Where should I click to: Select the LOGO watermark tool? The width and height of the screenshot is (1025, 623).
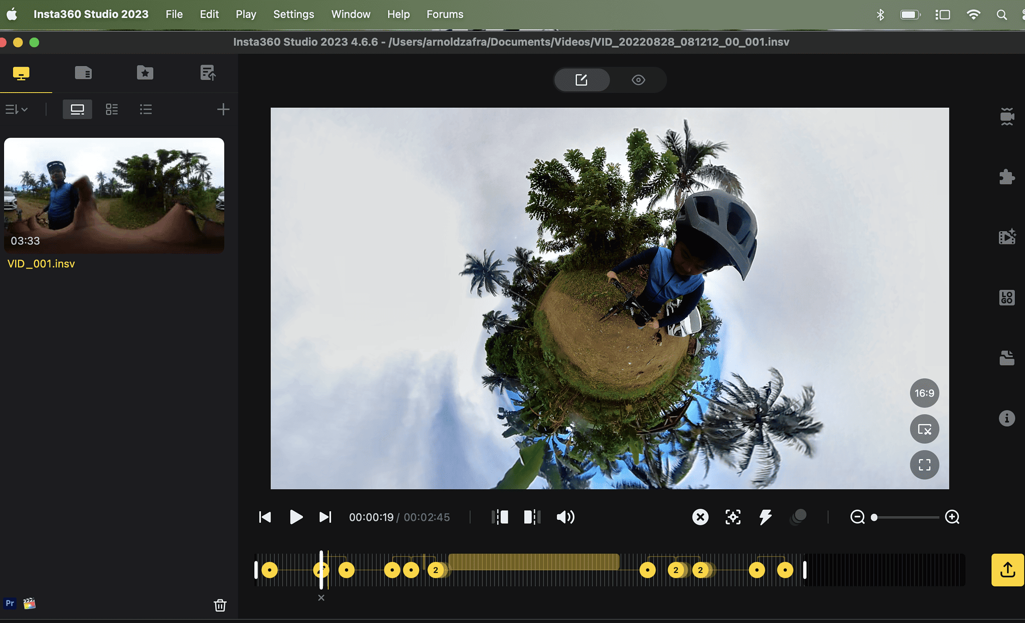[1008, 297]
